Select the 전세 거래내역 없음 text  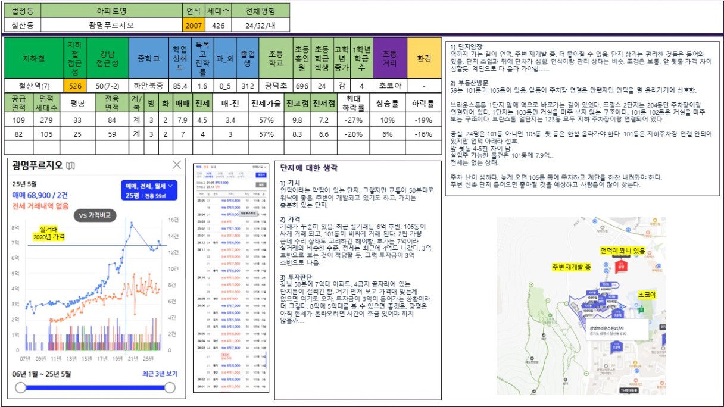[39, 206]
